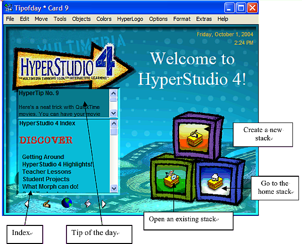This screenshot has width=302, height=244.
Task: Open What Morph can do! link
Action: pos(50,187)
